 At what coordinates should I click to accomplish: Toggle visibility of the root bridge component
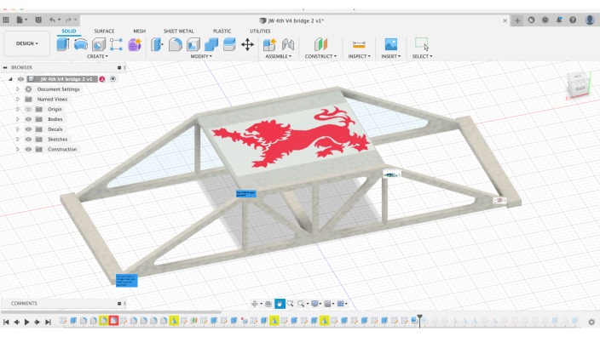pos(20,79)
